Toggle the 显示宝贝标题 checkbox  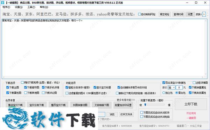click(95, 87)
